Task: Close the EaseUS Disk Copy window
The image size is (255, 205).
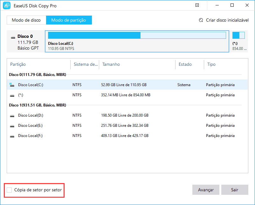Action: [x=247, y=5]
